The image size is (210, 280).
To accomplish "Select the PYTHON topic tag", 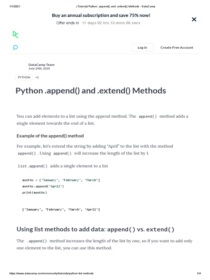I will tap(24, 77).
